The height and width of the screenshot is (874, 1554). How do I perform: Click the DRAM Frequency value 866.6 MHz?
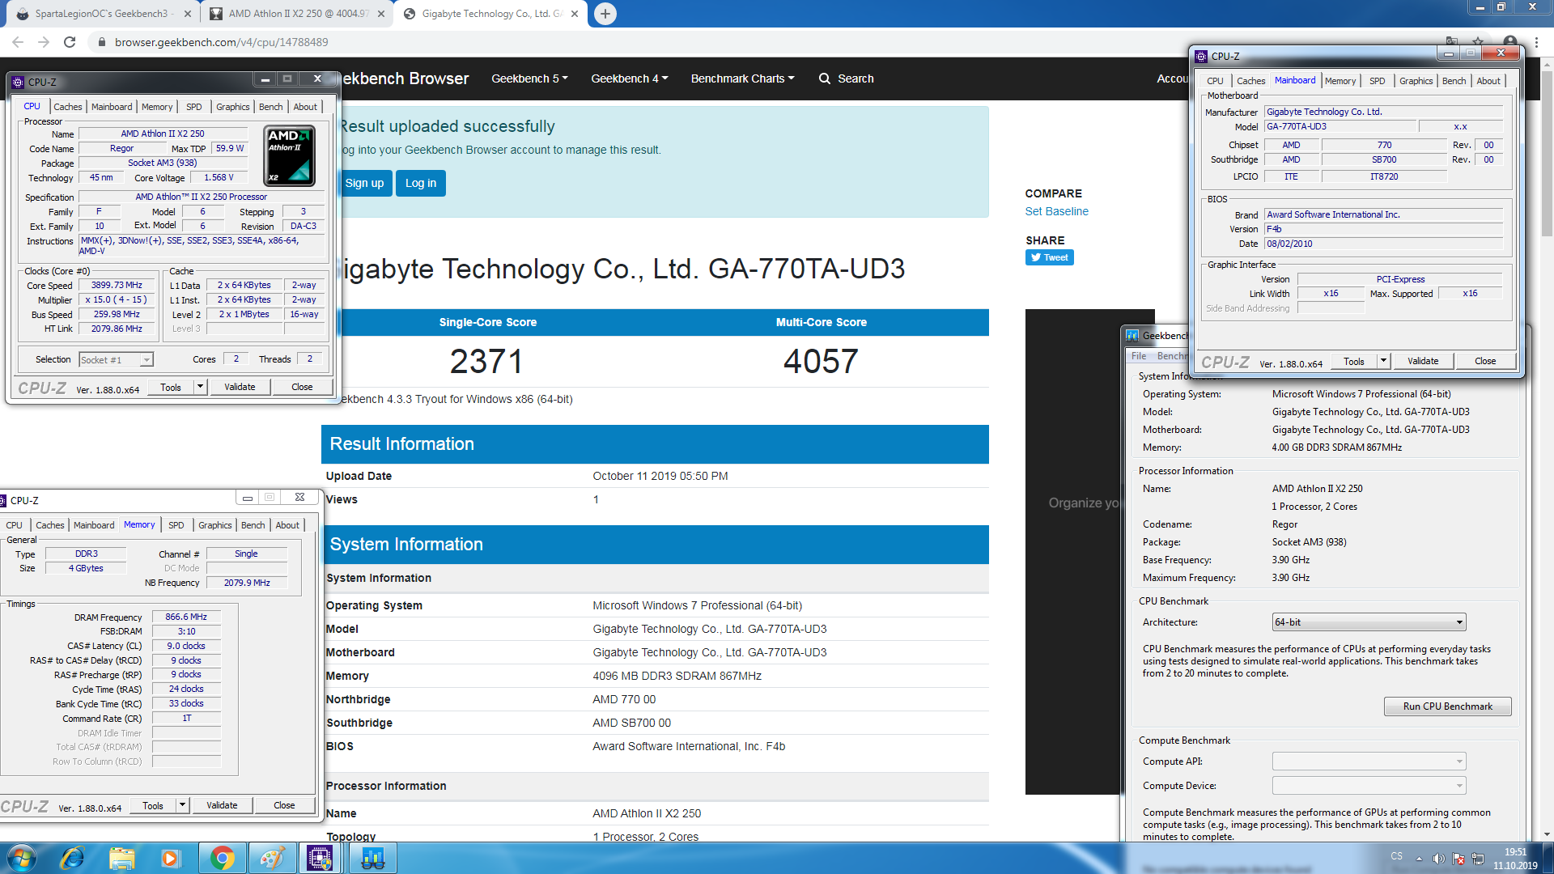[186, 617]
